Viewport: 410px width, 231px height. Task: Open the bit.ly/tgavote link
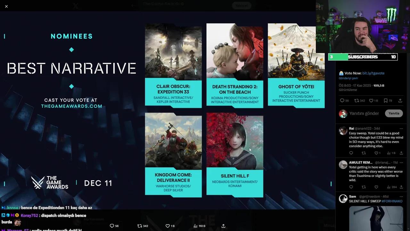click(x=373, y=73)
